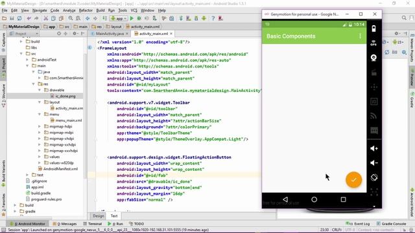Click the Undo arrow icon

pyautogui.click(x=29, y=18)
